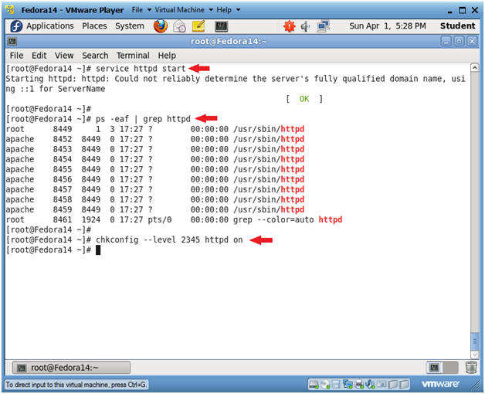The height and width of the screenshot is (394, 485).
Task: Click the VMware hard disk device icon
Action: 314,385
